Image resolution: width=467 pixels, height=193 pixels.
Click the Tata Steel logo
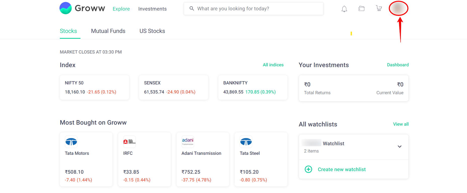point(246,142)
